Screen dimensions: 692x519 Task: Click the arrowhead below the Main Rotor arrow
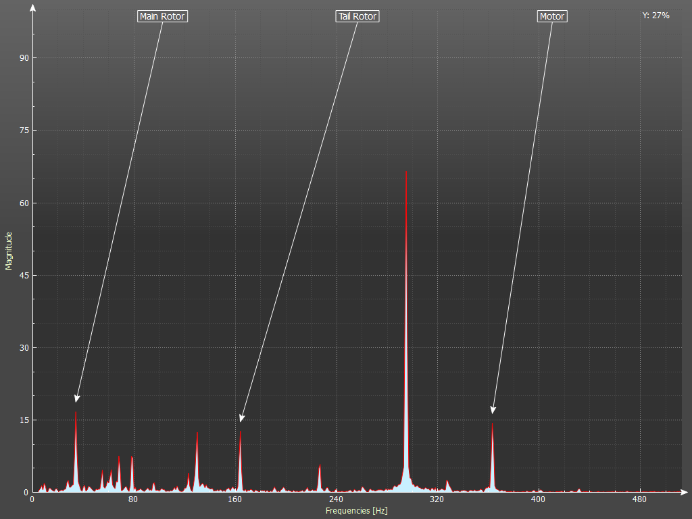tap(77, 397)
